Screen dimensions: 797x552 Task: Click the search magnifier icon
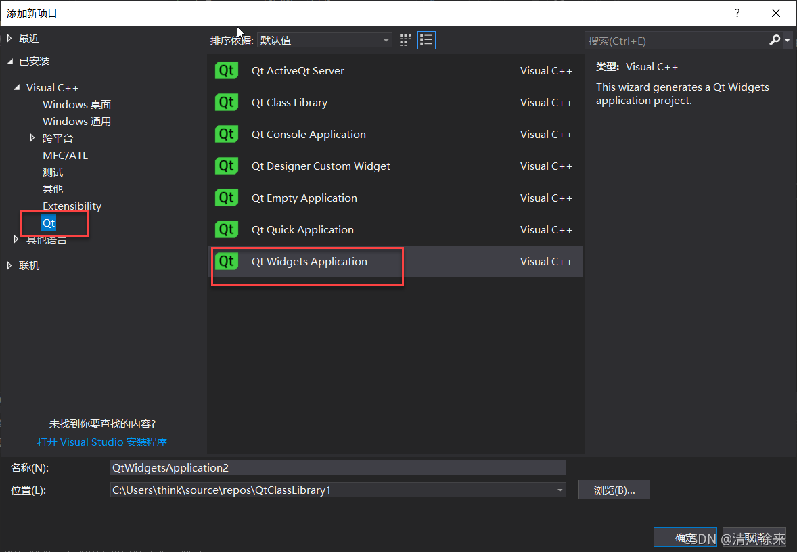tap(775, 40)
